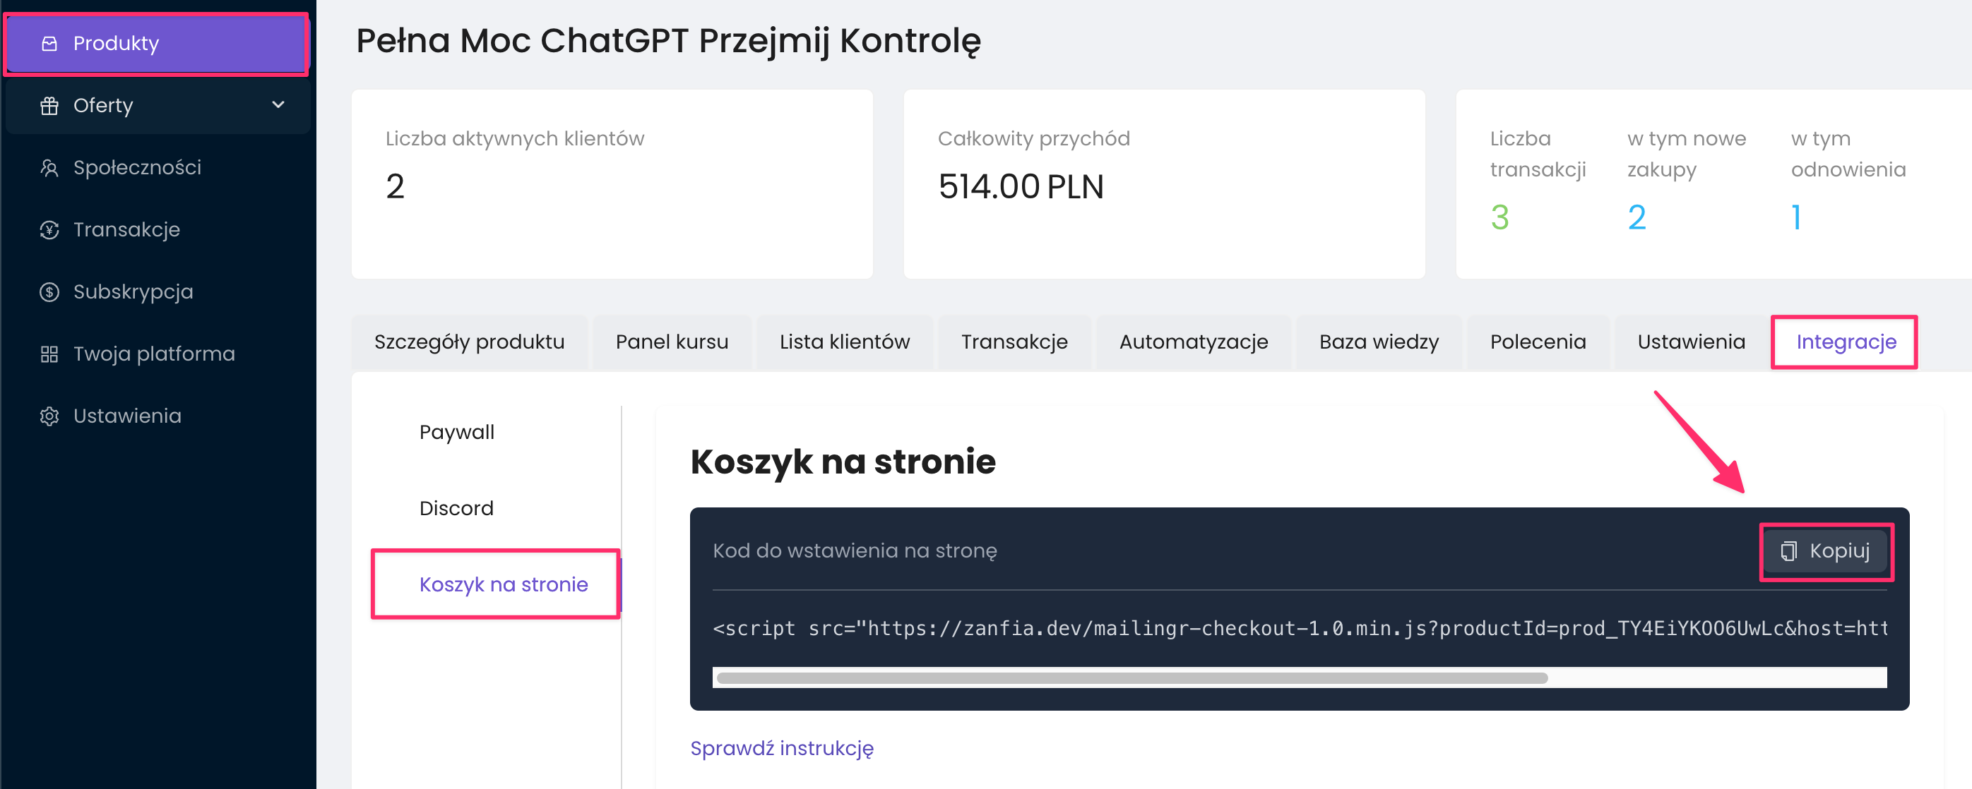The height and width of the screenshot is (789, 1972).
Task: Switch to Szczegóły produktu tab
Action: click(469, 342)
